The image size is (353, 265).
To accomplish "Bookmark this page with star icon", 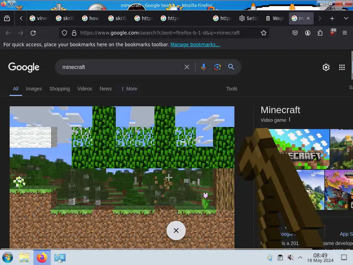I will [264, 33].
